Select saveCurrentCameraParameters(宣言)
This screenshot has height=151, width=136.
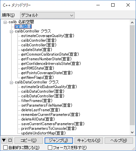[53, 124]
